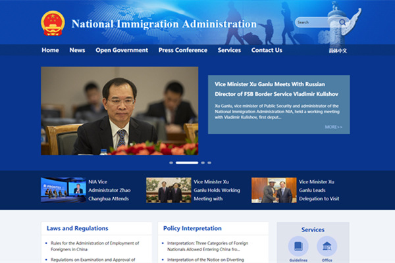Click the Services panel heading
395x263 pixels.
313,229
